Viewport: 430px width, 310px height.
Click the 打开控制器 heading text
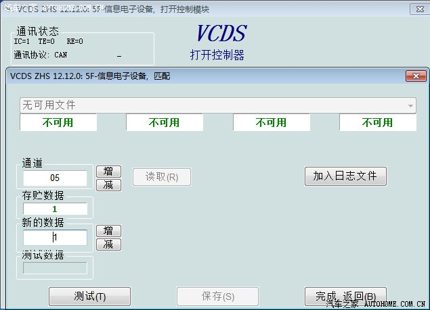[x=217, y=55]
